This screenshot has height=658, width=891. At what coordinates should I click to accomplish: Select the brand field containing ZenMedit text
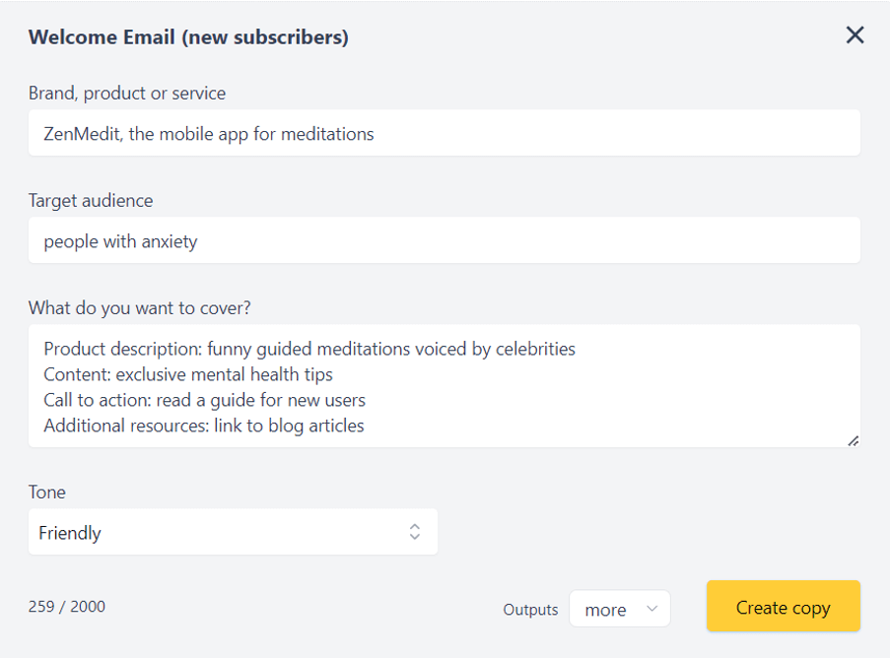[x=444, y=132]
